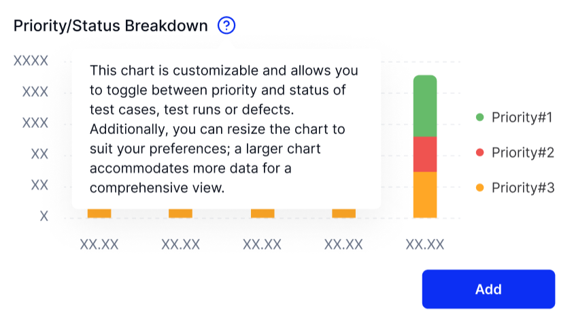Click the red Priority#2 legend dot
The height and width of the screenshot is (328, 574).
480,152
